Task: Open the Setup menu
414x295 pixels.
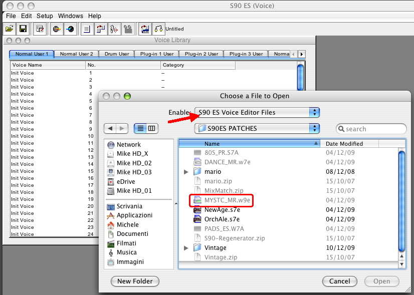Action: 45,16
